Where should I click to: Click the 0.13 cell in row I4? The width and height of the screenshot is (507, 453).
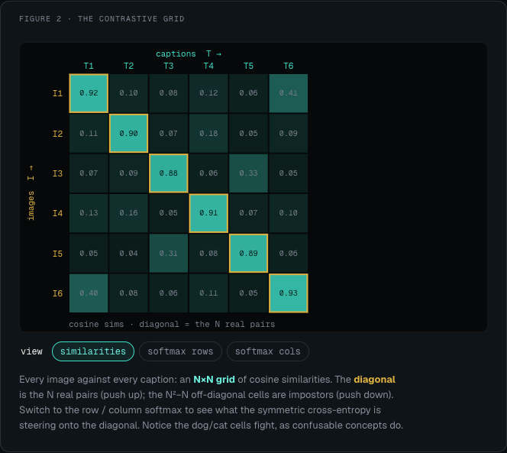tap(89, 213)
